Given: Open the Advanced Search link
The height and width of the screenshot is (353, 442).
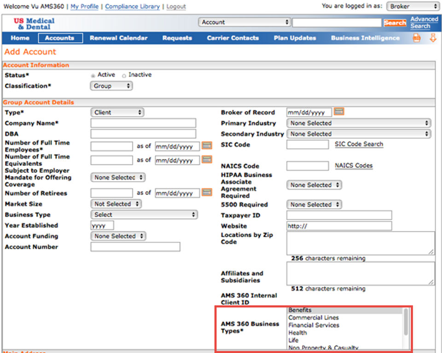Looking at the screenshot, I should 424,23.
